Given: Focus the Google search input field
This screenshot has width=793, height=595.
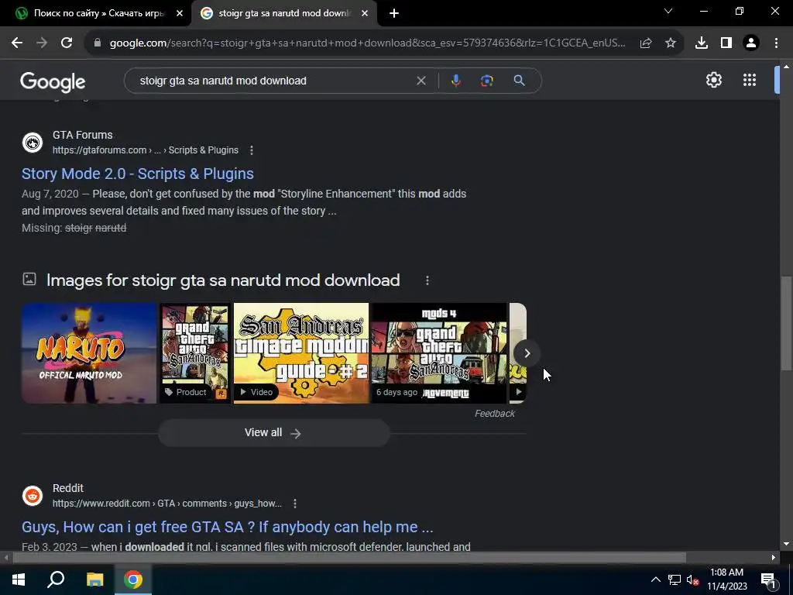Looking at the screenshot, I should pyautogui.click(x=273, y=81).
